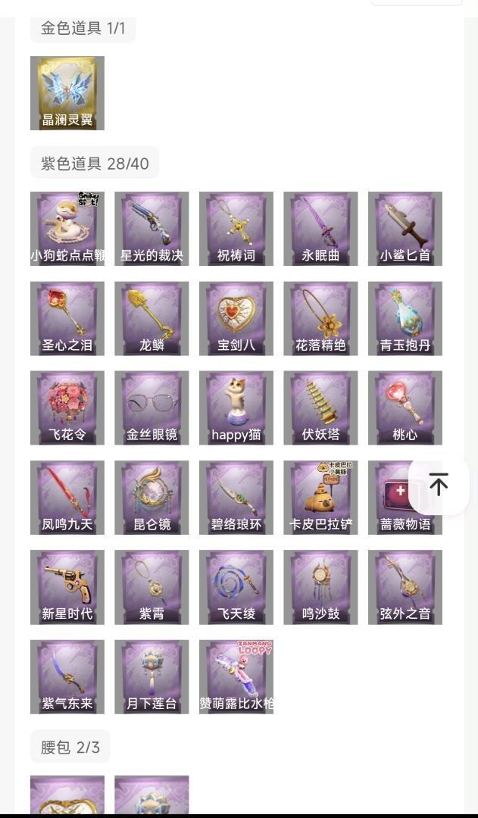Pick the 卡皮巴拉铲 item
Image resolution: width=478 pixels, height=818 pixels.
321,498
